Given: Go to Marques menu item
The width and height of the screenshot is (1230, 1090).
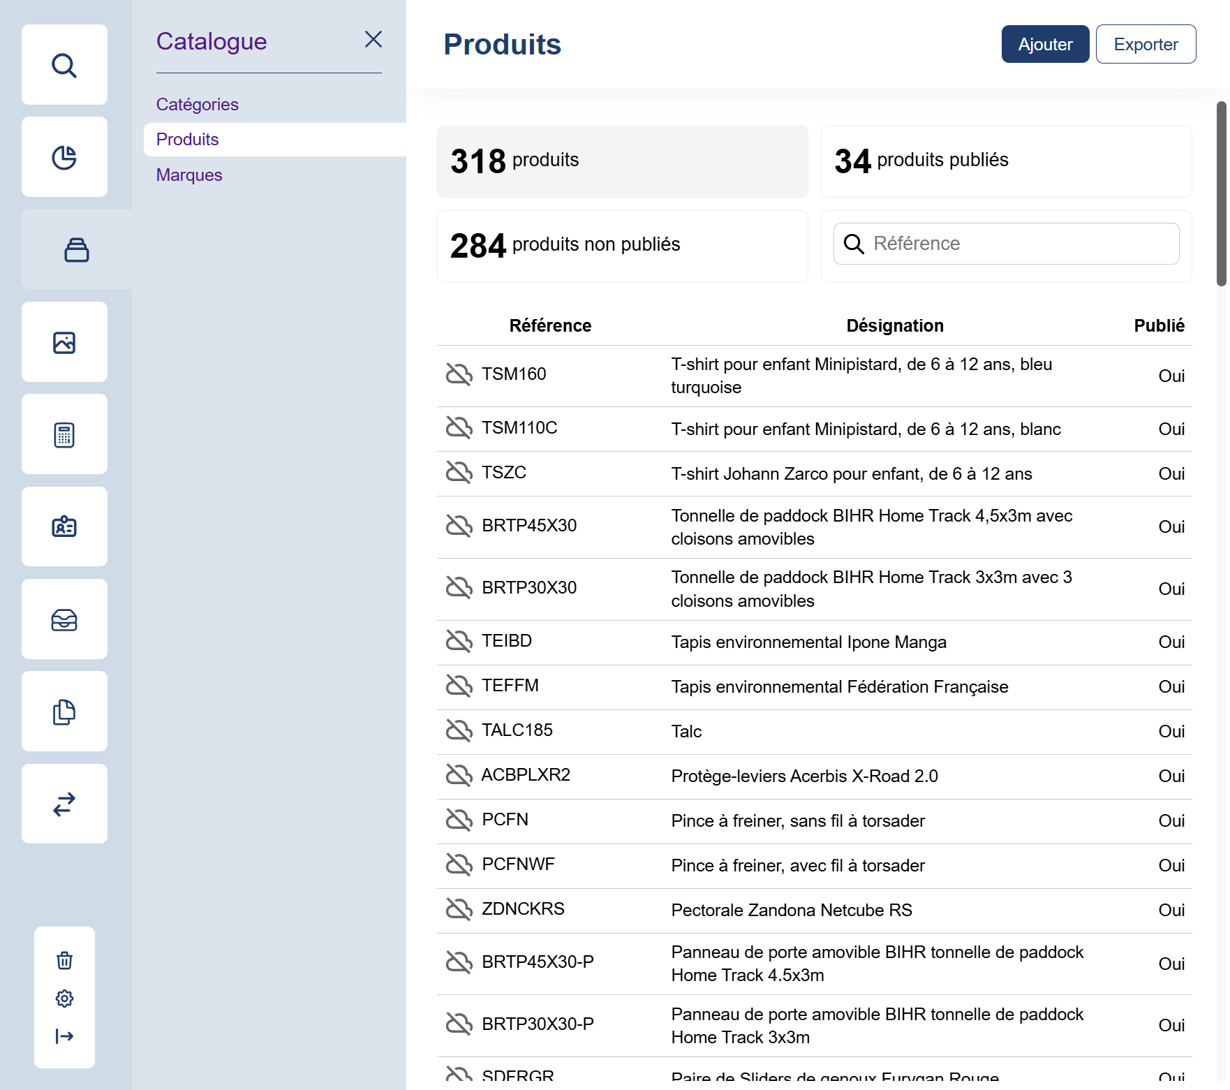Looking at the screenshot, I should point(189,175).
